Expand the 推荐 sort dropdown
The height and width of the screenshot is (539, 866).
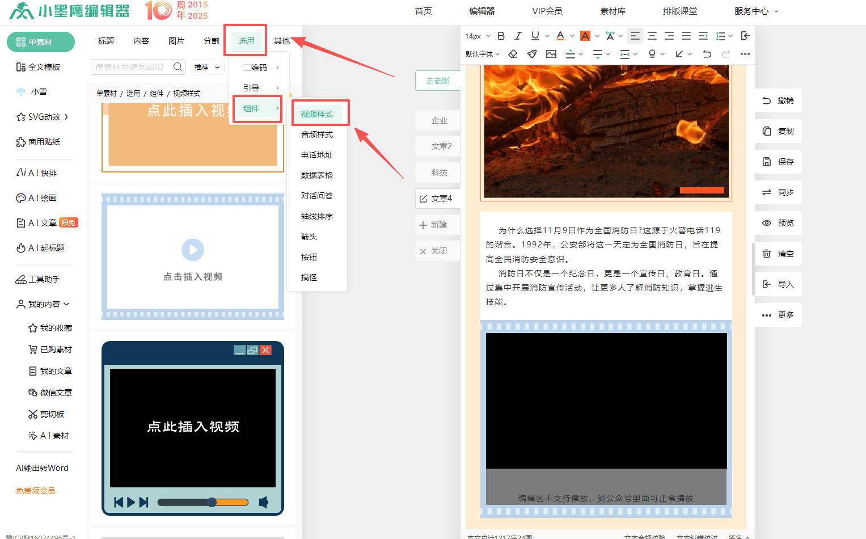pos(207,67)
